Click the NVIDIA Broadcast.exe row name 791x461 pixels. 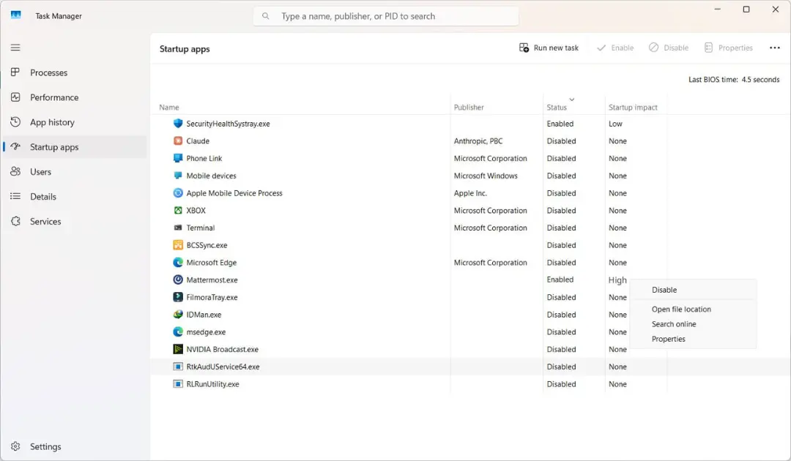click(222, 349)
